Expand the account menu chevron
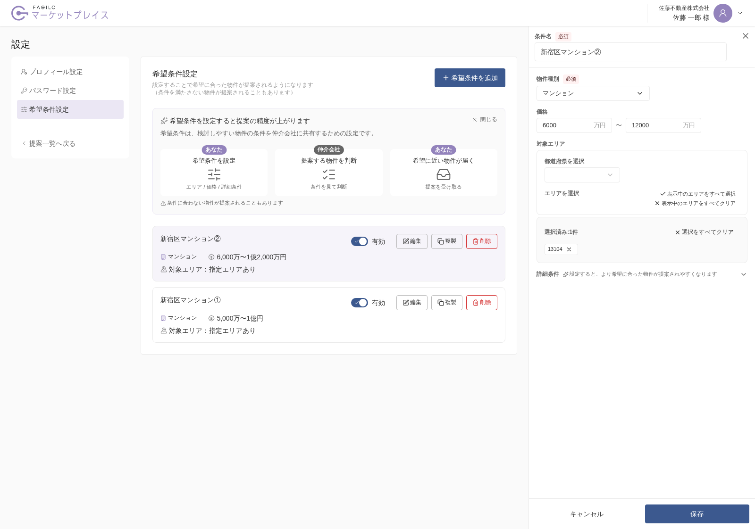 tap(740, 13)
